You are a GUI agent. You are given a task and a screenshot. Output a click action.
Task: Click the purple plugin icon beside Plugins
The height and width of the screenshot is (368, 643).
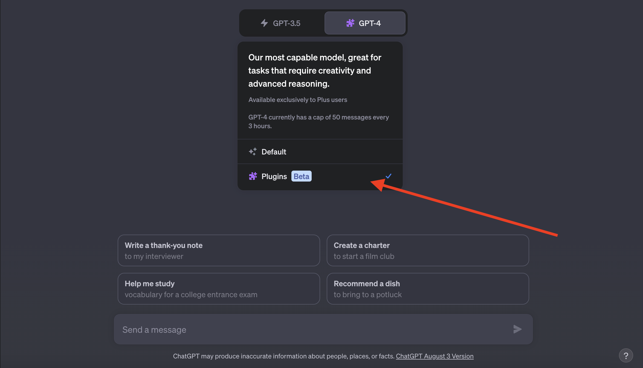click(x=253, y=176)
